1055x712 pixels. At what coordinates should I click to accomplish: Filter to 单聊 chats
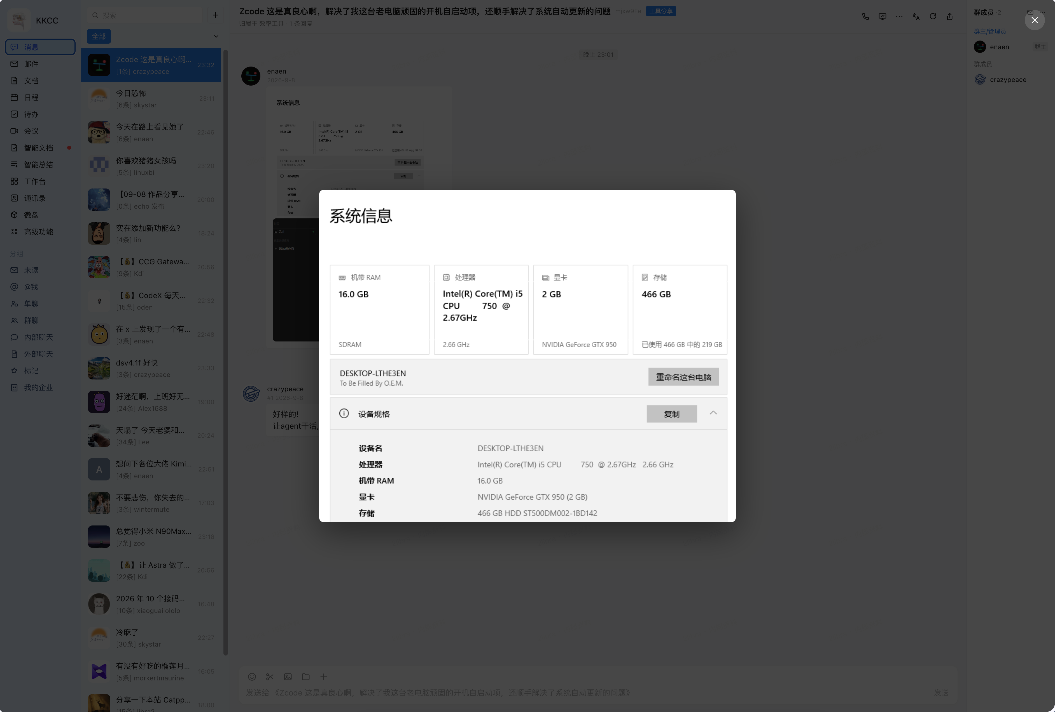click(x=40, y=303)
